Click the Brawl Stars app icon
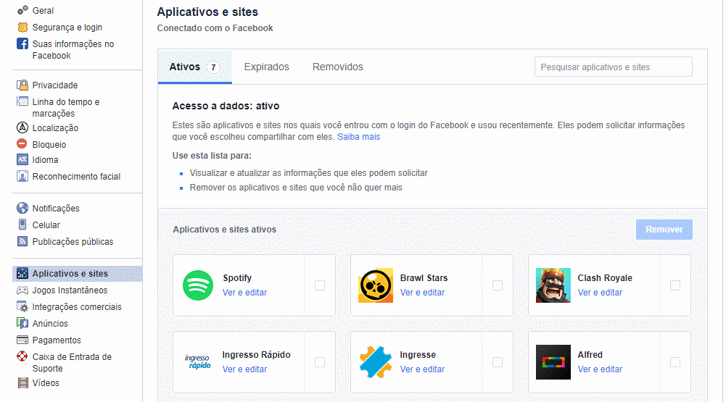This screenshot has height=402, width=726. point(376,285)
